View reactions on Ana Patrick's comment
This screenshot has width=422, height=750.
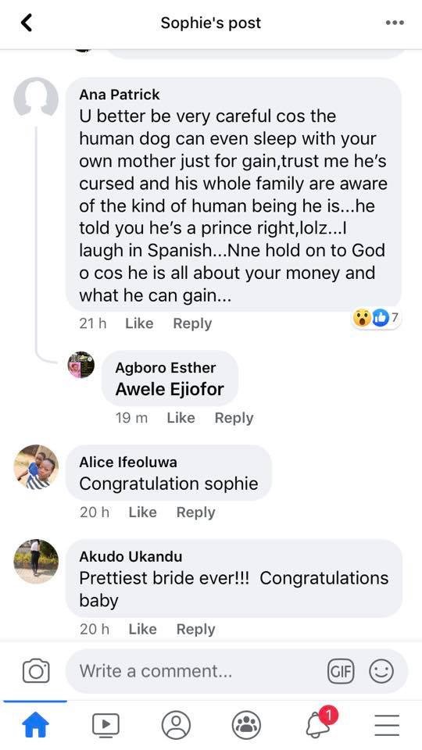pyautogui.click(x=376, y=318)
